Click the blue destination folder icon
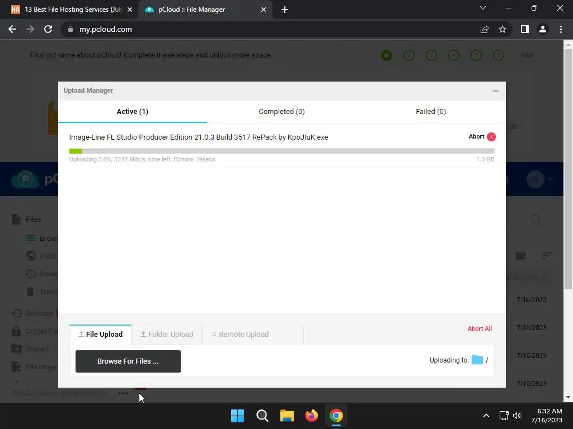Viewport: 573px width, 429px height. (477, 360)
